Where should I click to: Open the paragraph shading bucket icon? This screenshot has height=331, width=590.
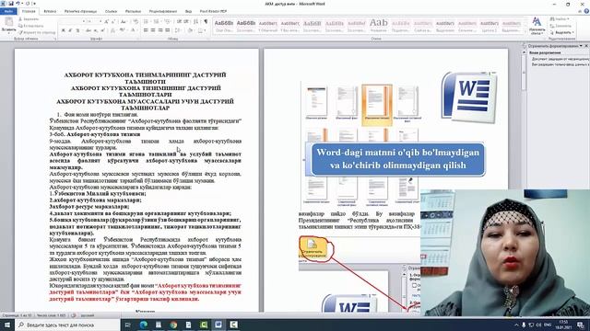[x=191, y=30]
